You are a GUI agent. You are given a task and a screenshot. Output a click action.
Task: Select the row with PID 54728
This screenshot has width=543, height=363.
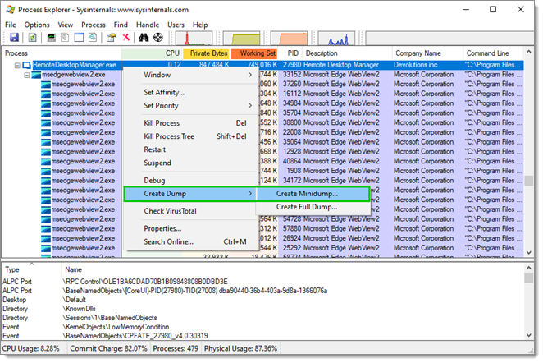point(262,219)
